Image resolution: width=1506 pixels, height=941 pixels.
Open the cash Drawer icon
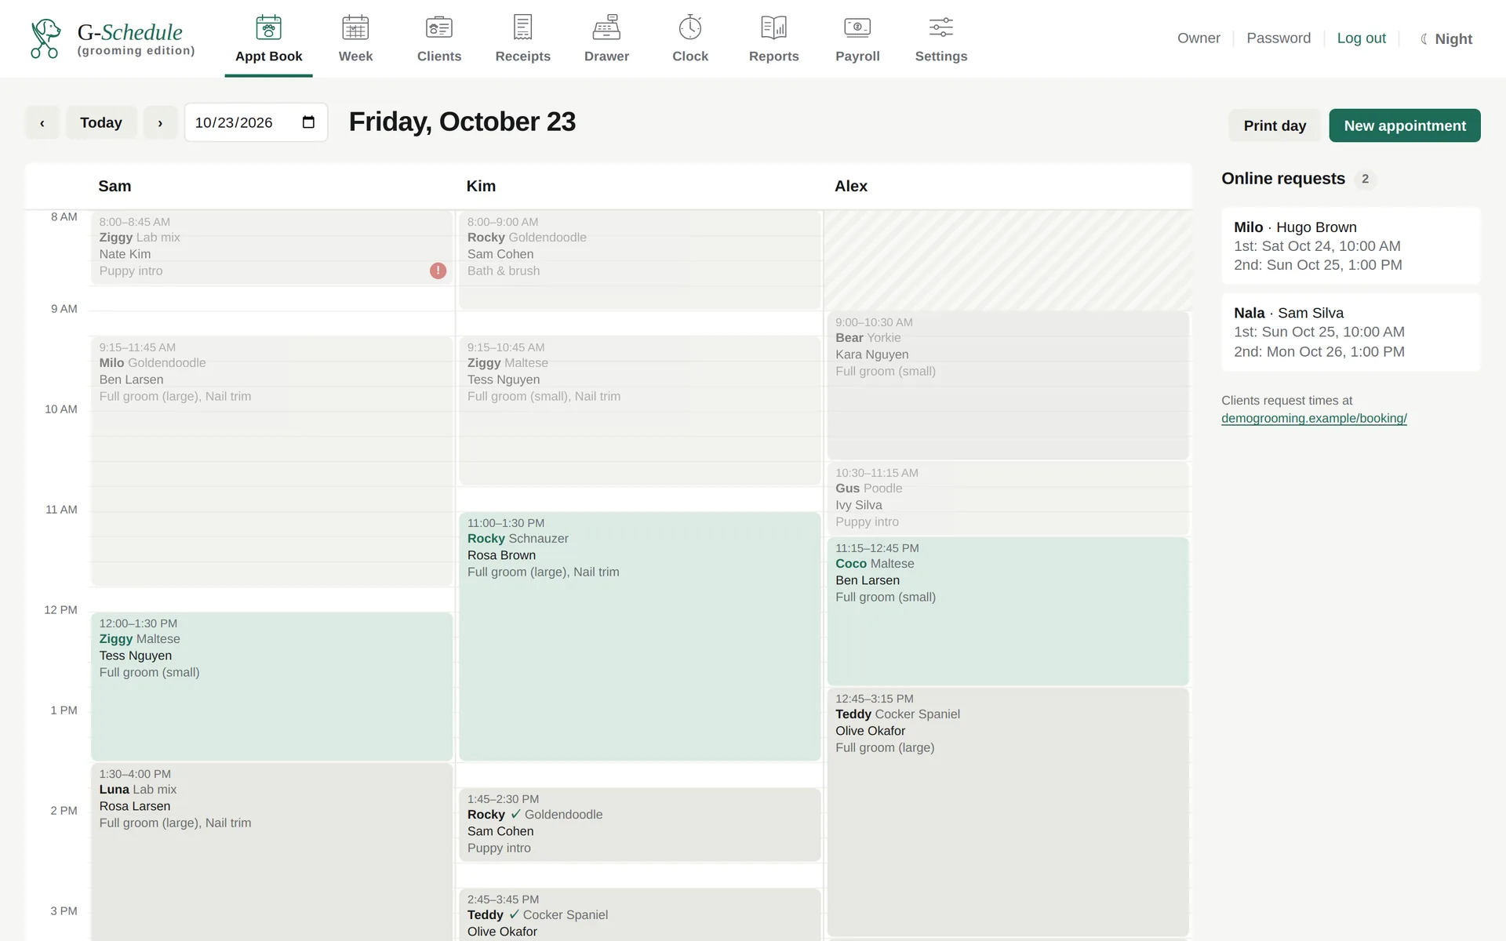pyautogui.click(x=606, y=28)
